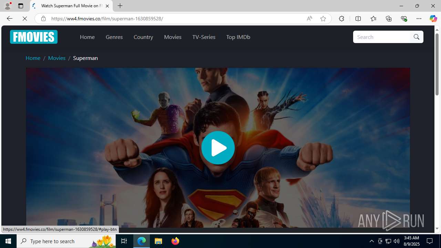The width and height of the screenshot is (441, 248).
Task: Click the FMOVIES logo
Action: (x=34, y=37)
